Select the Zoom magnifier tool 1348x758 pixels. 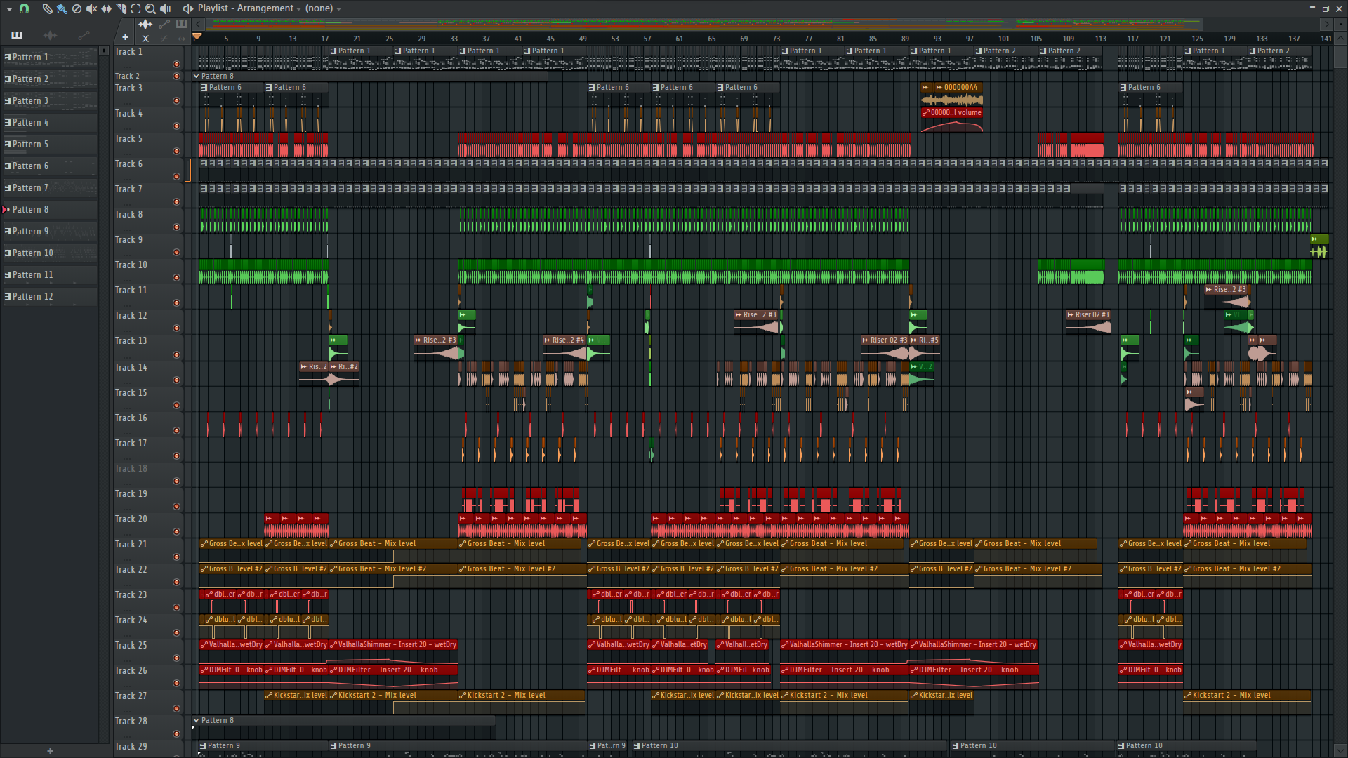pyautogui.click(x=150, y=8)
